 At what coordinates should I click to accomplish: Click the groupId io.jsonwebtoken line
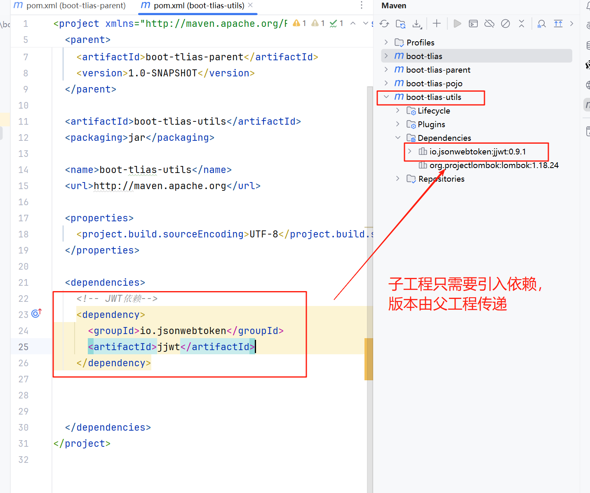coord(186,331)
